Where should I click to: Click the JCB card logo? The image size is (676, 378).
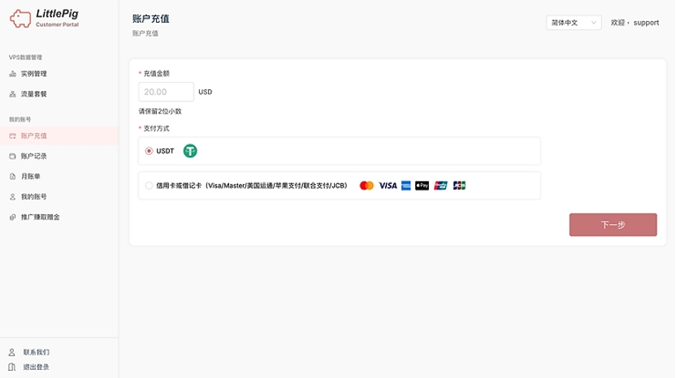tap(459, 186)
